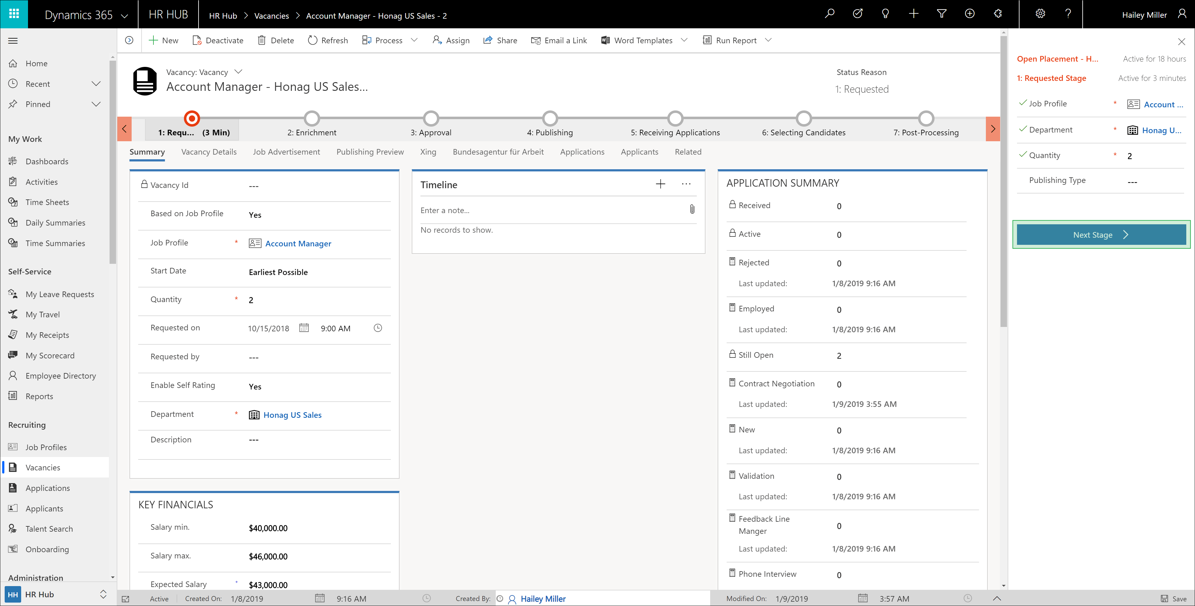This screenshot has height=606, width=1195.
Task: Click the search magnifier icon in top bar
Action: click(829, 14)
